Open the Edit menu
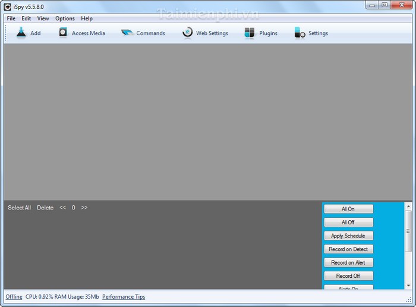416x307 pixels. [26, 18]
